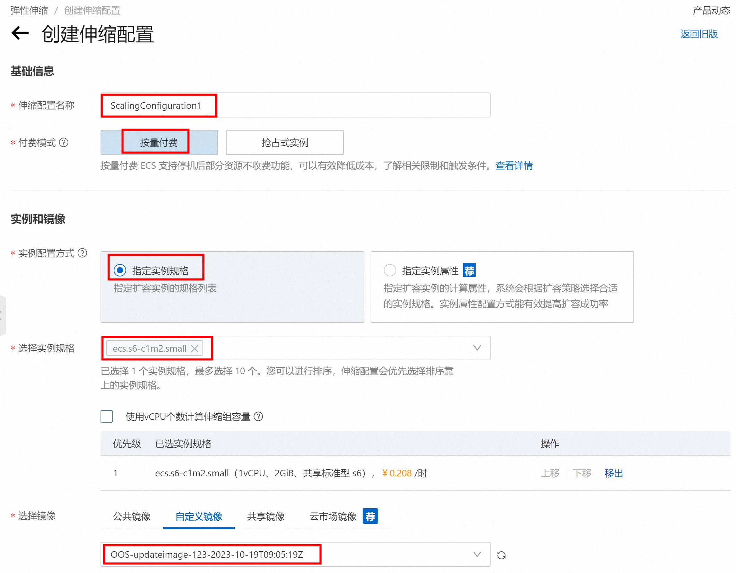Click help icon beside vCPU capacity option
The width and height of the screenshot is (736, 573).
(258, 416)
